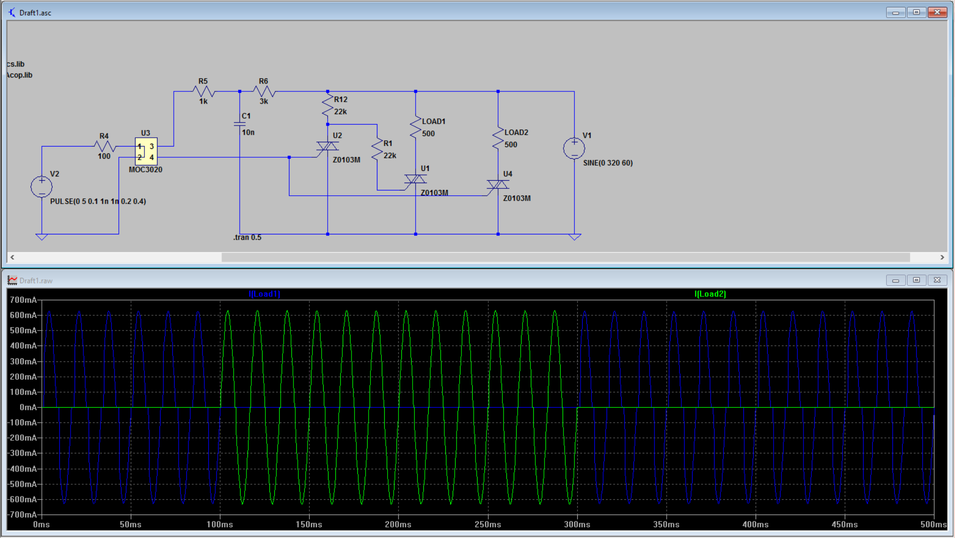Click the 500ms label on time axis
This screenshot has height=538, width=955.
(x=933, y=525)
